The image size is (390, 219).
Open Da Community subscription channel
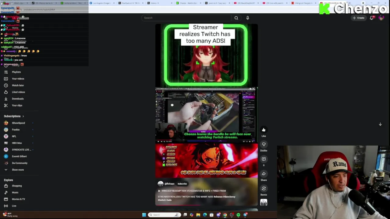[19, 163]
